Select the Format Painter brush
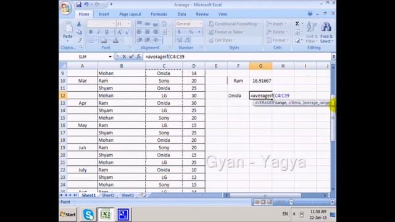This screenshot has width=395, height=222. click(x=79, y=40)
